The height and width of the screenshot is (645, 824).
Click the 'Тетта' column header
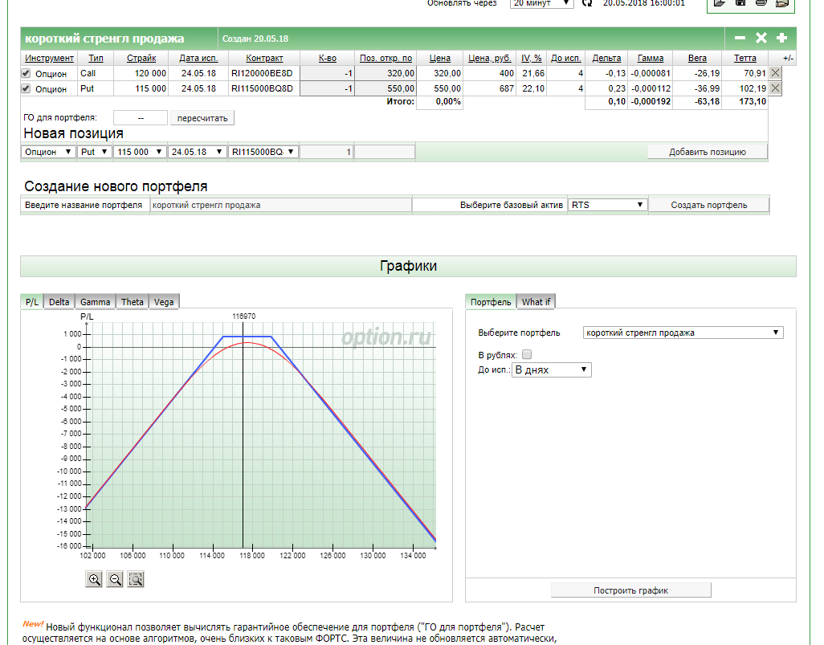pyautogui.click(x=745, y=58)
